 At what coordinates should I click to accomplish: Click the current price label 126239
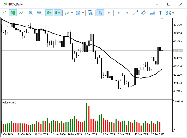pos(178,50)
